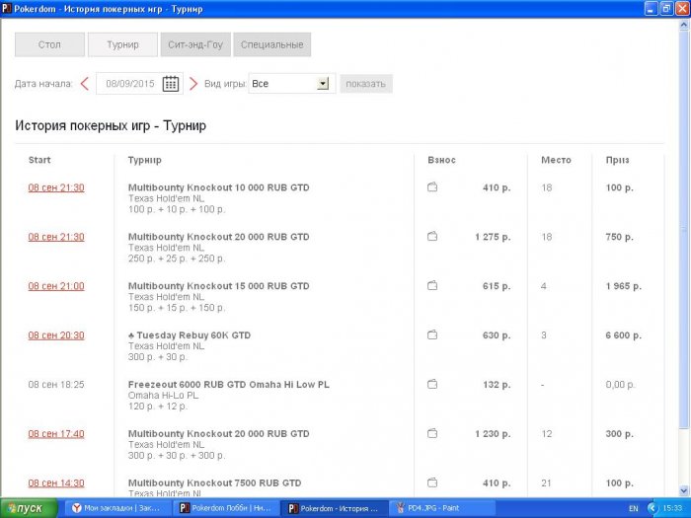Select Freezeout 6000 RUB GTD Omaha title
Image resolution: width=691 pixels, height=518 pixels.
[x=229, y=385]
